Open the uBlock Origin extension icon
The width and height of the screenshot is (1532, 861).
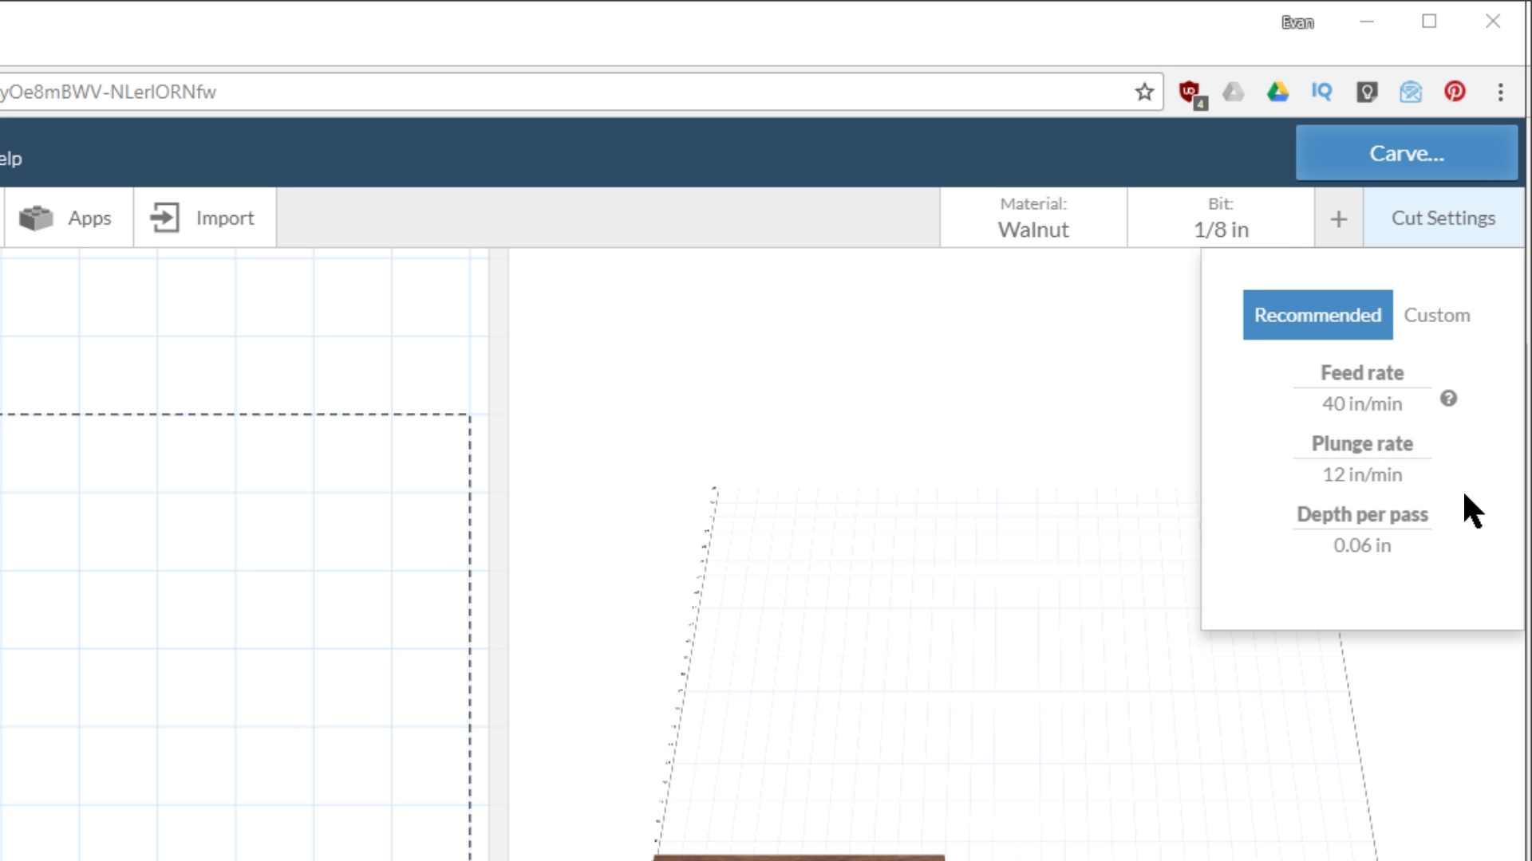coord(1190,92)
